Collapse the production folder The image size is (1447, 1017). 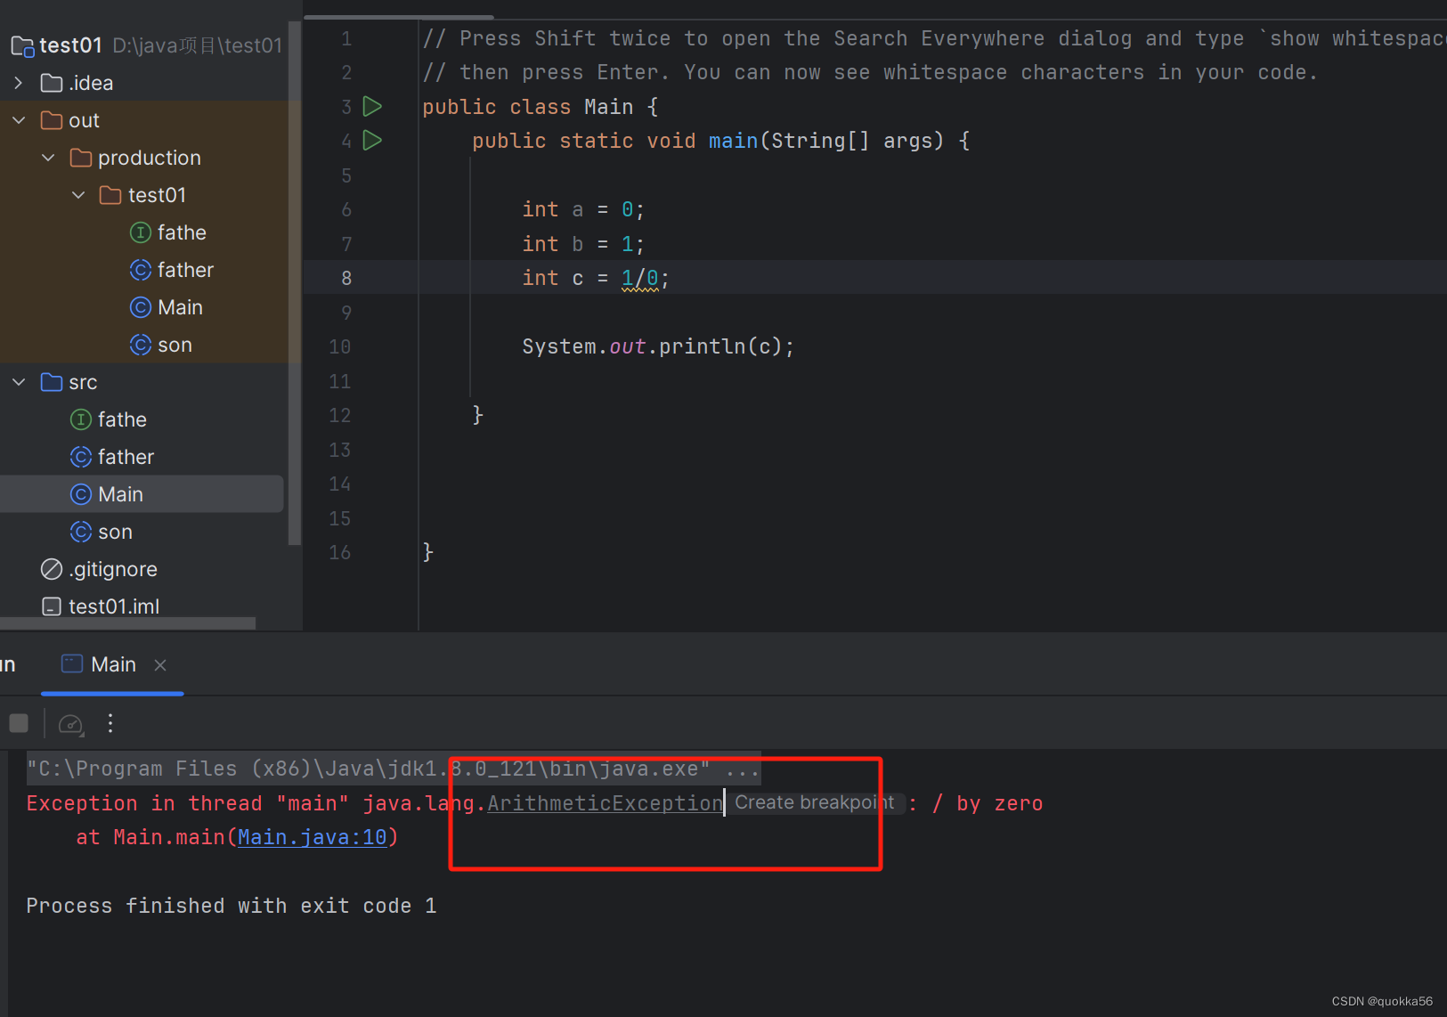pyautogui.click(x=48, y=158)
